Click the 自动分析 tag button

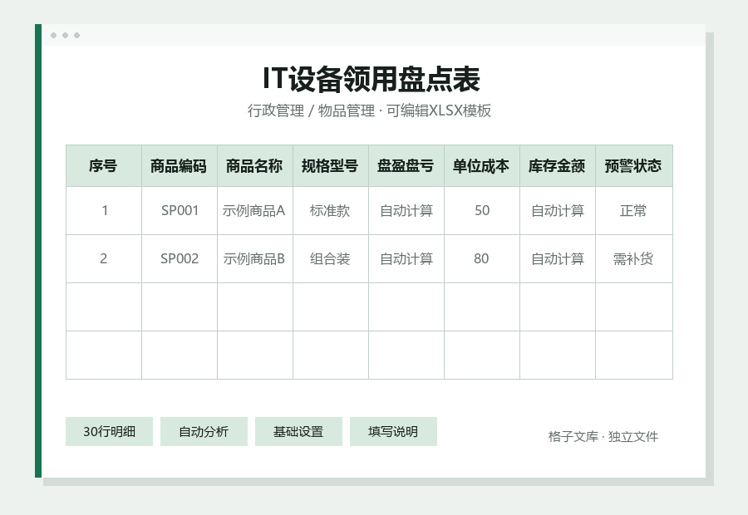pos(204,432)
